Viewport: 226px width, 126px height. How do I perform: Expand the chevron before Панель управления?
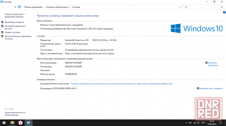(22, 7)
